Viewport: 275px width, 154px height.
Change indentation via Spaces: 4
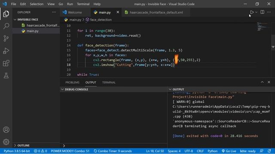pyautogui.click(x=174, y=151)
